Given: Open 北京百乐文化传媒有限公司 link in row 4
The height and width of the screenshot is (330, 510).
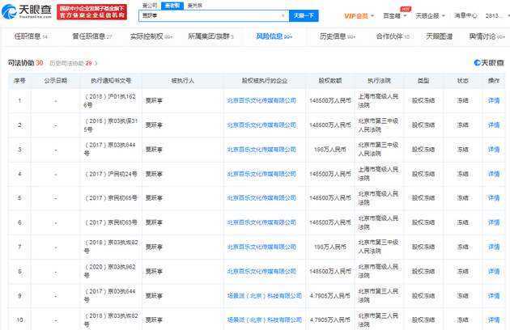Looking at the screenshot, I should 261,174.
